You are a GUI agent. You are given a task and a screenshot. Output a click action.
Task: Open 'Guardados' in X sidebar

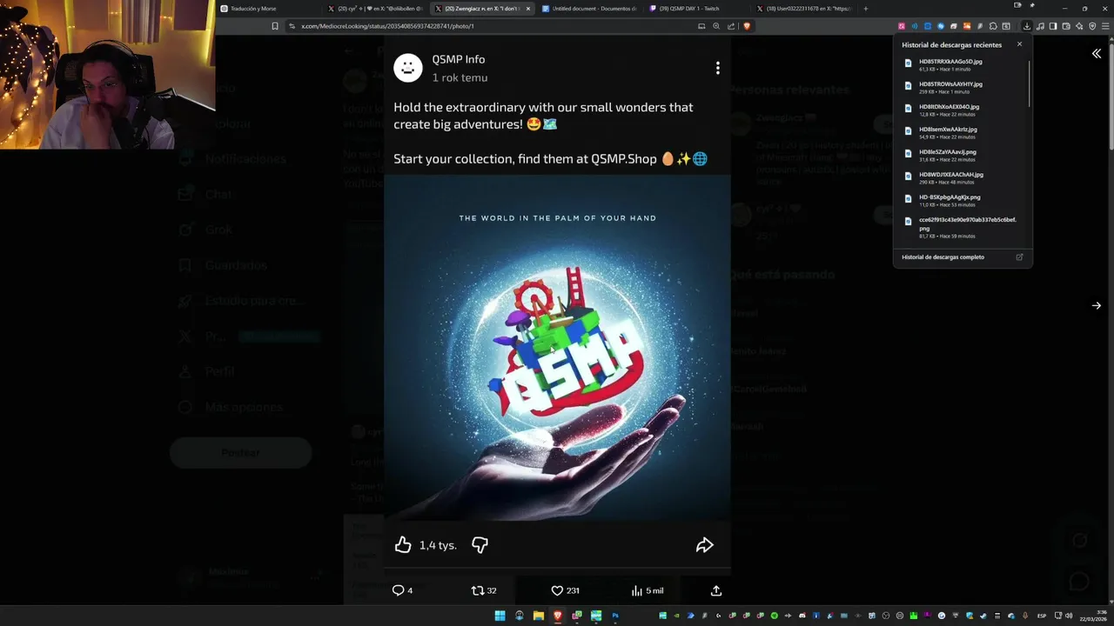[222, 265]
